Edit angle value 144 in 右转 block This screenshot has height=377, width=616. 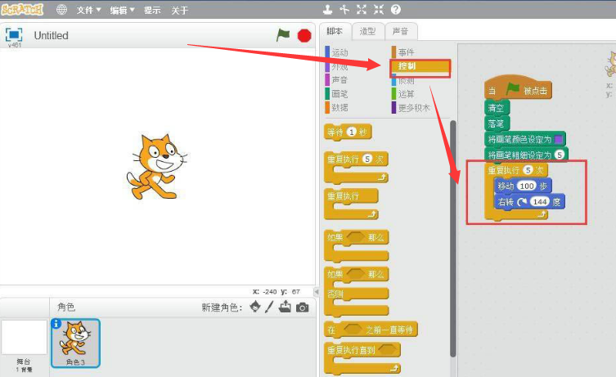pyautogui.click(x=540, y=201)
